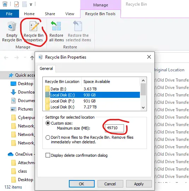Click the location list scroll down arrow
Screen dimensions: 189x191
pyautogui.click(x=143, y=108)
